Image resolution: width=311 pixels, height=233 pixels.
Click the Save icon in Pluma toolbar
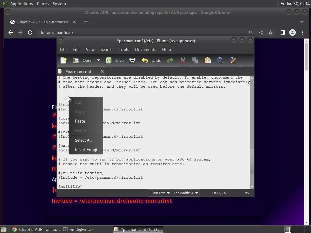109,60
